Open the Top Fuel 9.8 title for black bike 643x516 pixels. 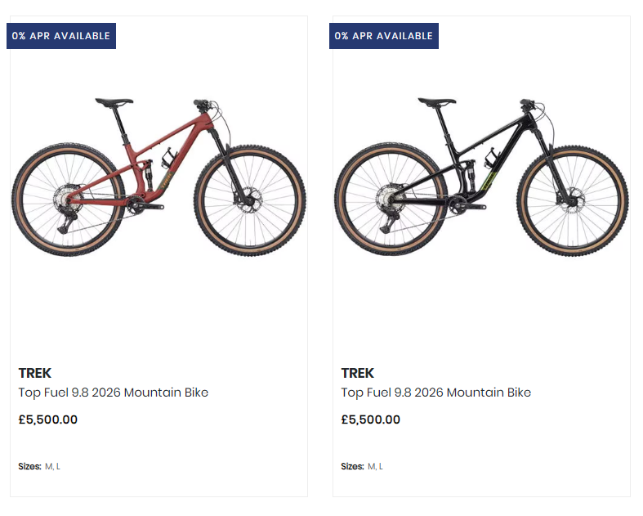click(x=436, y=393)
